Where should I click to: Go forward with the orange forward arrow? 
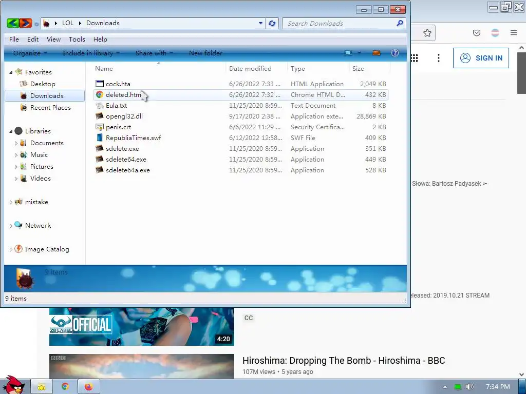coord(26,23)
